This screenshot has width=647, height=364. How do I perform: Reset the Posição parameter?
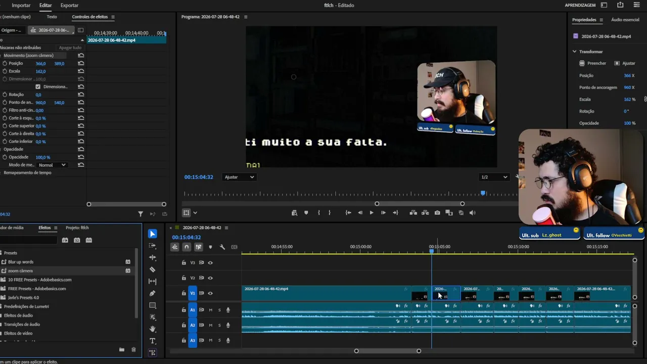point(81,63)
